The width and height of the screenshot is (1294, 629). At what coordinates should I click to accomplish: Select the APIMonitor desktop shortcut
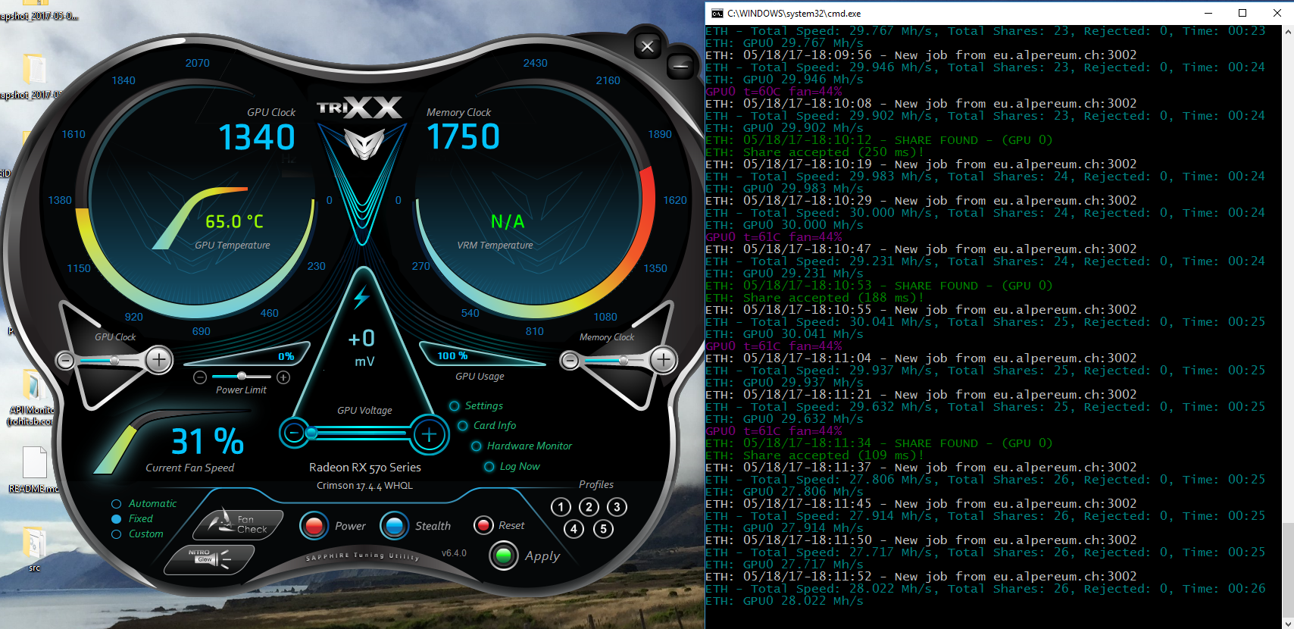pyautogui.click(x=32, y=398)
